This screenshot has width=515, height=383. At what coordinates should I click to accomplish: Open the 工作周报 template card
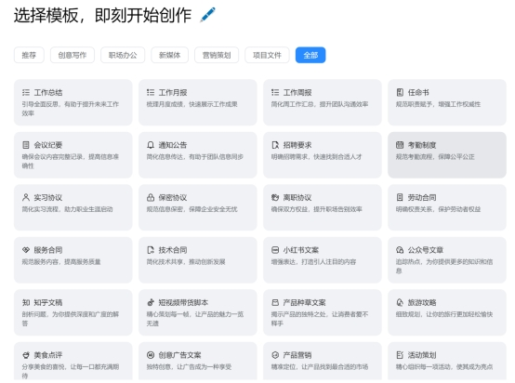pos(323,102)
